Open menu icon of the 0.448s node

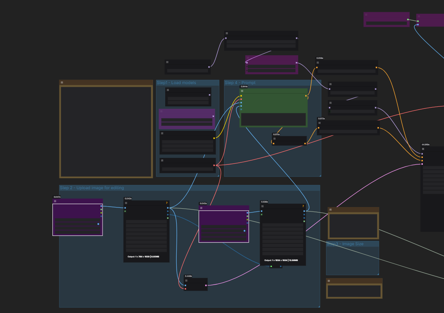click(x=186, y=281)
